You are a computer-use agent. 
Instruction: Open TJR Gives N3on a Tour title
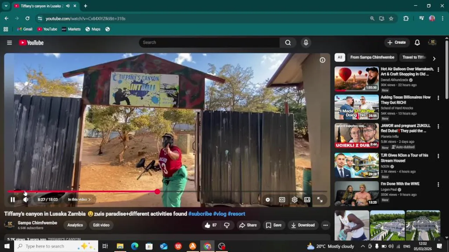click(404, 158)
